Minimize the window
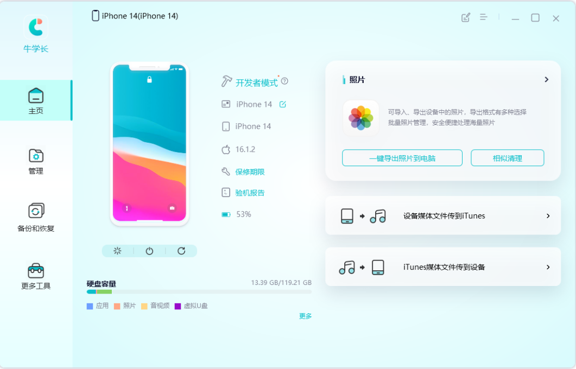 515,18
